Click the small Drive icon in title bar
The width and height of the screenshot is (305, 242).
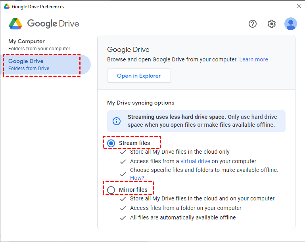click(x=7, y=6)
